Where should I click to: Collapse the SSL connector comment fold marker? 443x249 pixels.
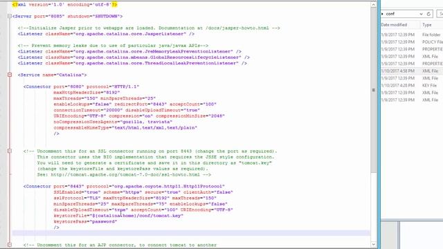tap(10, 151)
